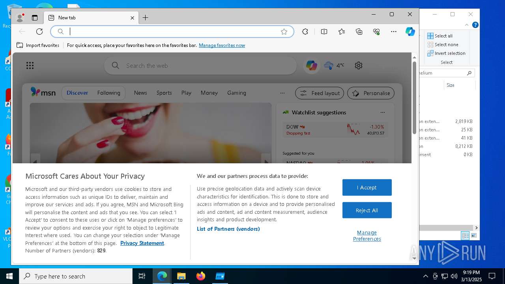Open Extensions puzzle icon
This screenshot has width=505, height=284.
point(305,32)
